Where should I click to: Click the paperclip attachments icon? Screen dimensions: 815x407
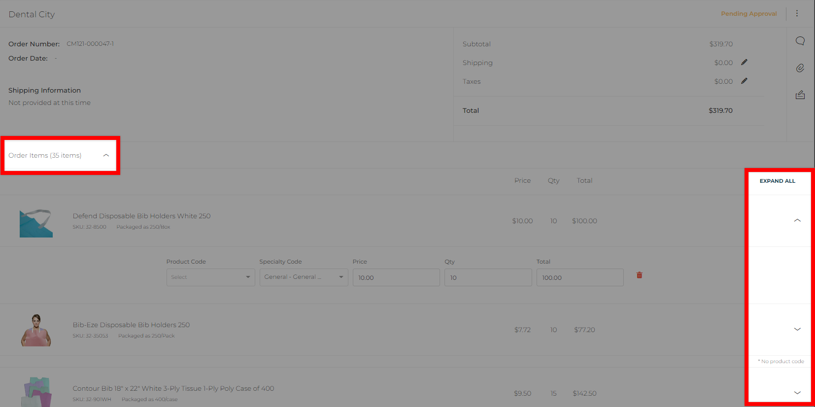pyautogui.click(x=800, y=68)
